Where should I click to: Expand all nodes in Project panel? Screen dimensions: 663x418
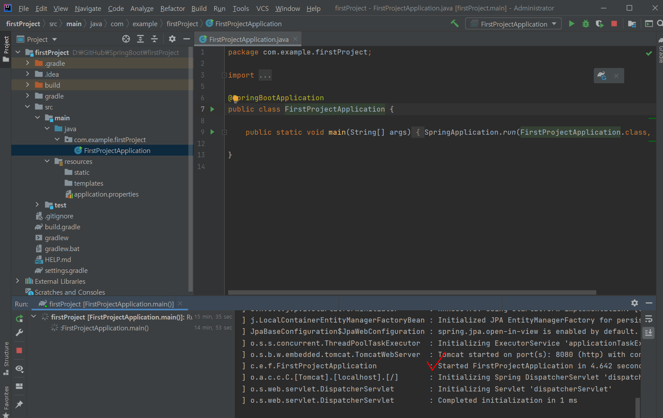click(x=140, y=39)
